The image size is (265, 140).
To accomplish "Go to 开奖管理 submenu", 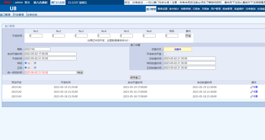I will pyautogui.click(x=18, y=15).
